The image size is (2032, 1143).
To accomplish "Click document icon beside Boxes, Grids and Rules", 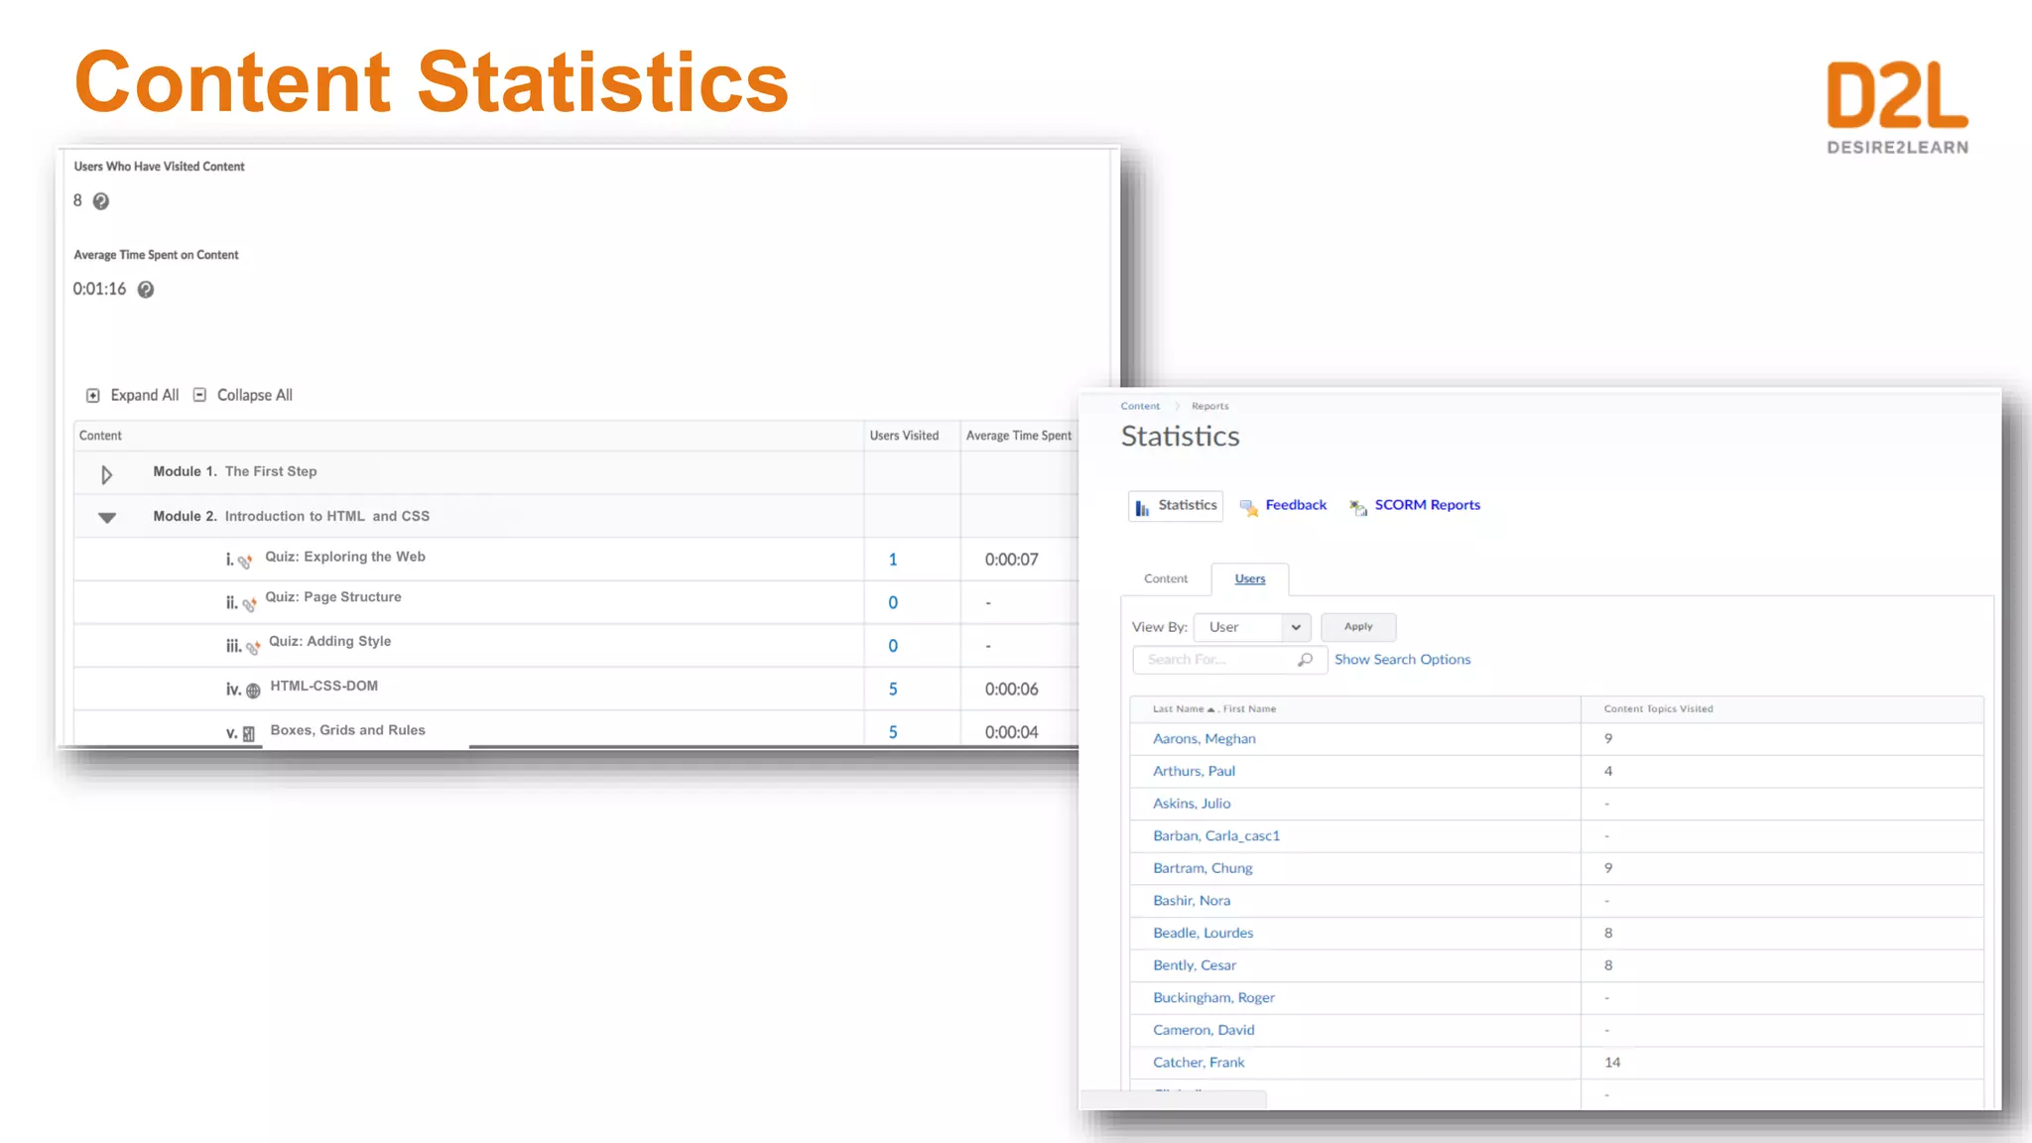I will tap(249, 734).
